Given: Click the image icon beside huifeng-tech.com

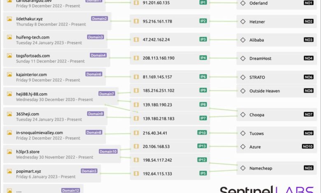Looking at the screenshot, I should click(9, 37).
